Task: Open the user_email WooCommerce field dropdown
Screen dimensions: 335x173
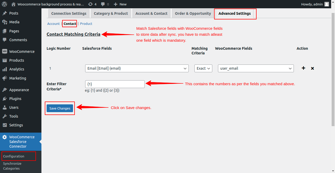Action: tap(256, 68)
